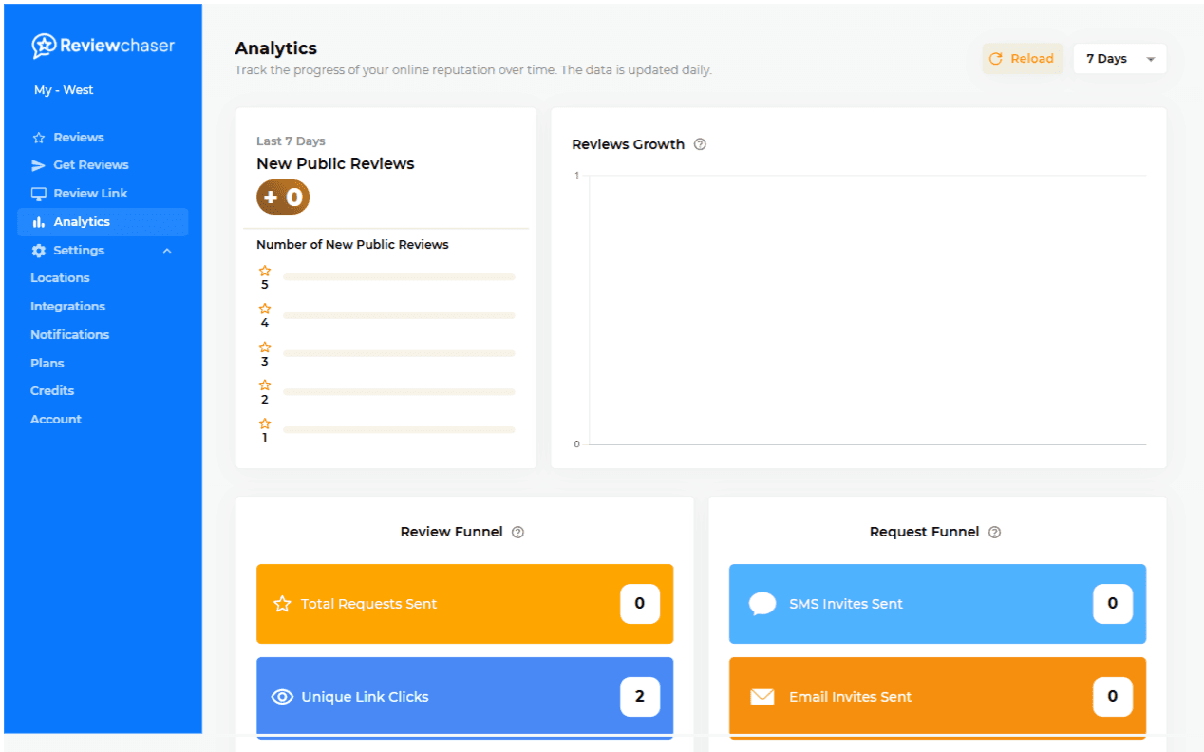Click the help icon next to Review Funnel
1204x752 pixels.
point(517,532)
